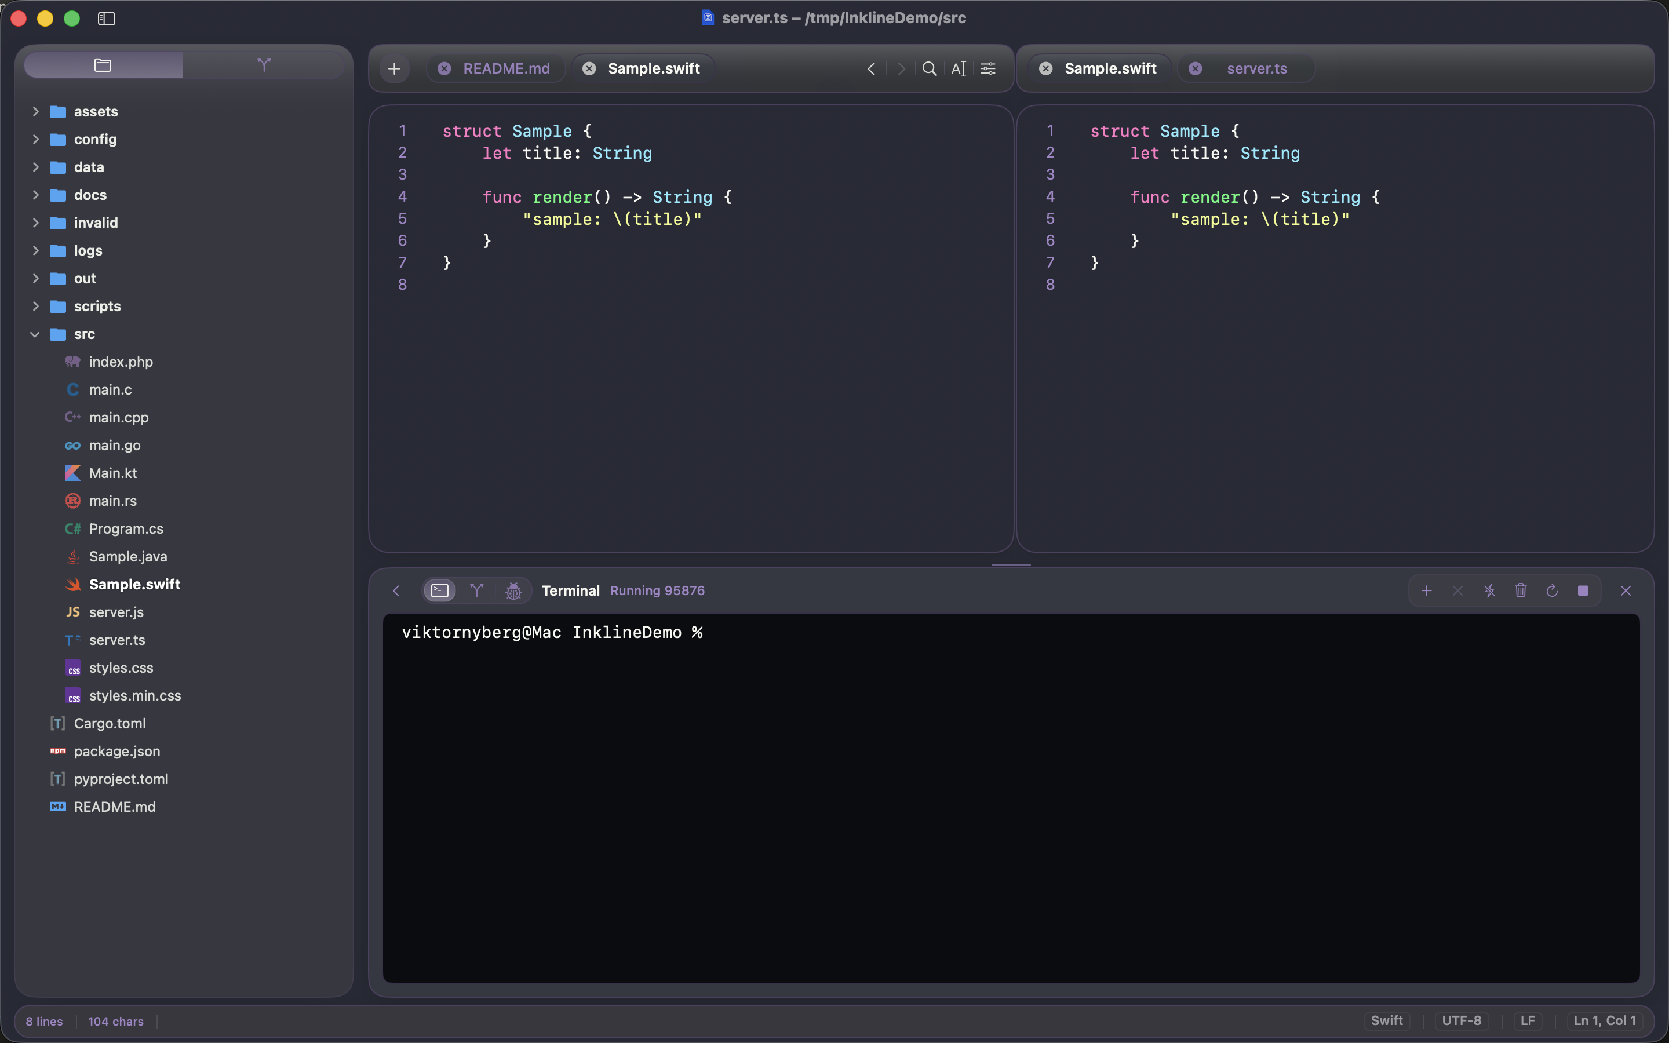Close right pane Sample.swift tab
The width and height of the screenshot is (1669, 1043).
coord(1046,69)
